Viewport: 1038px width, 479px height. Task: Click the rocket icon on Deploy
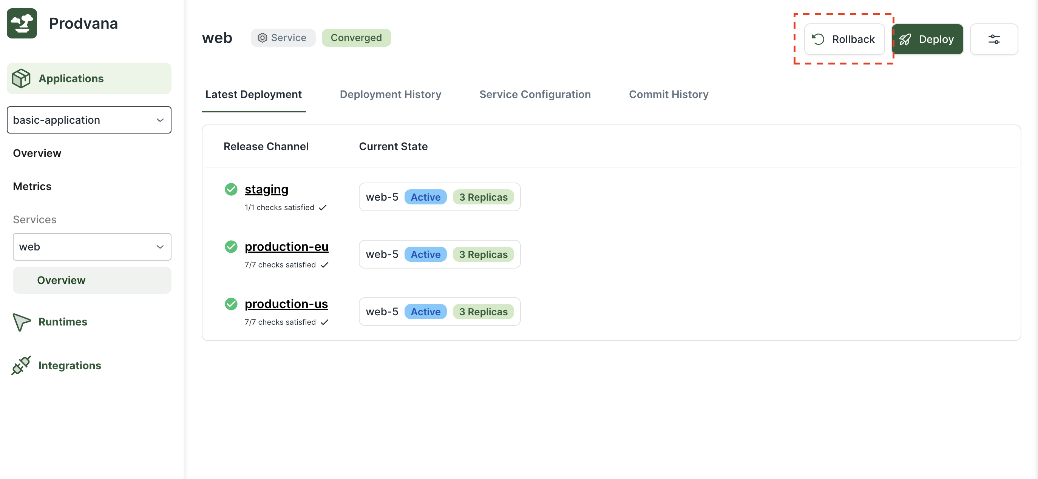pos(905,40)
